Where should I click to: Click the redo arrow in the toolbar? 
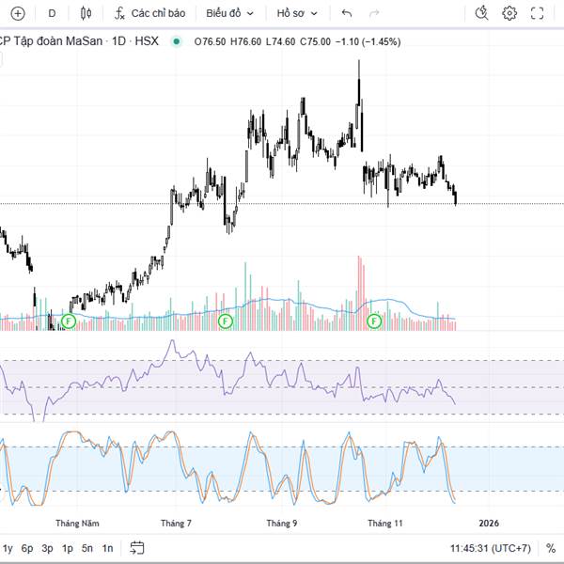pyautogui.click(x=374, y=13)
